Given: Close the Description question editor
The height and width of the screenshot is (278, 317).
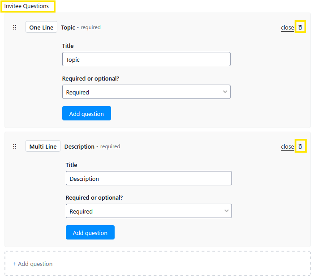Looking at the screenshot, I should (287, 146).
